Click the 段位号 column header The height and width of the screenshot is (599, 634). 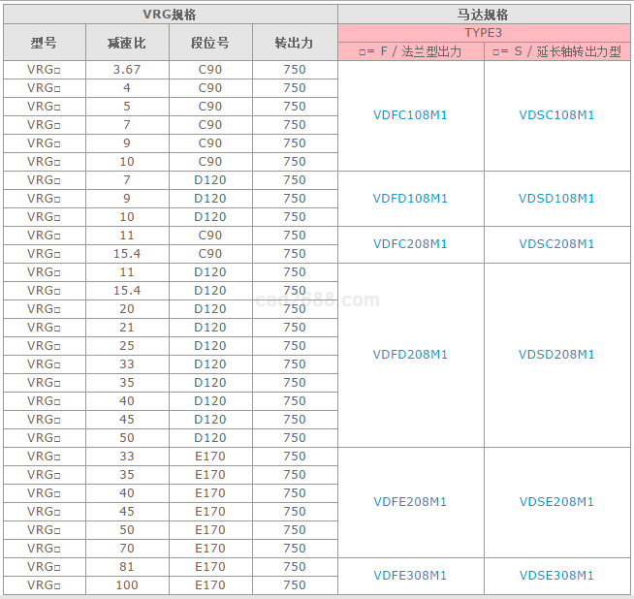[210, 43]
